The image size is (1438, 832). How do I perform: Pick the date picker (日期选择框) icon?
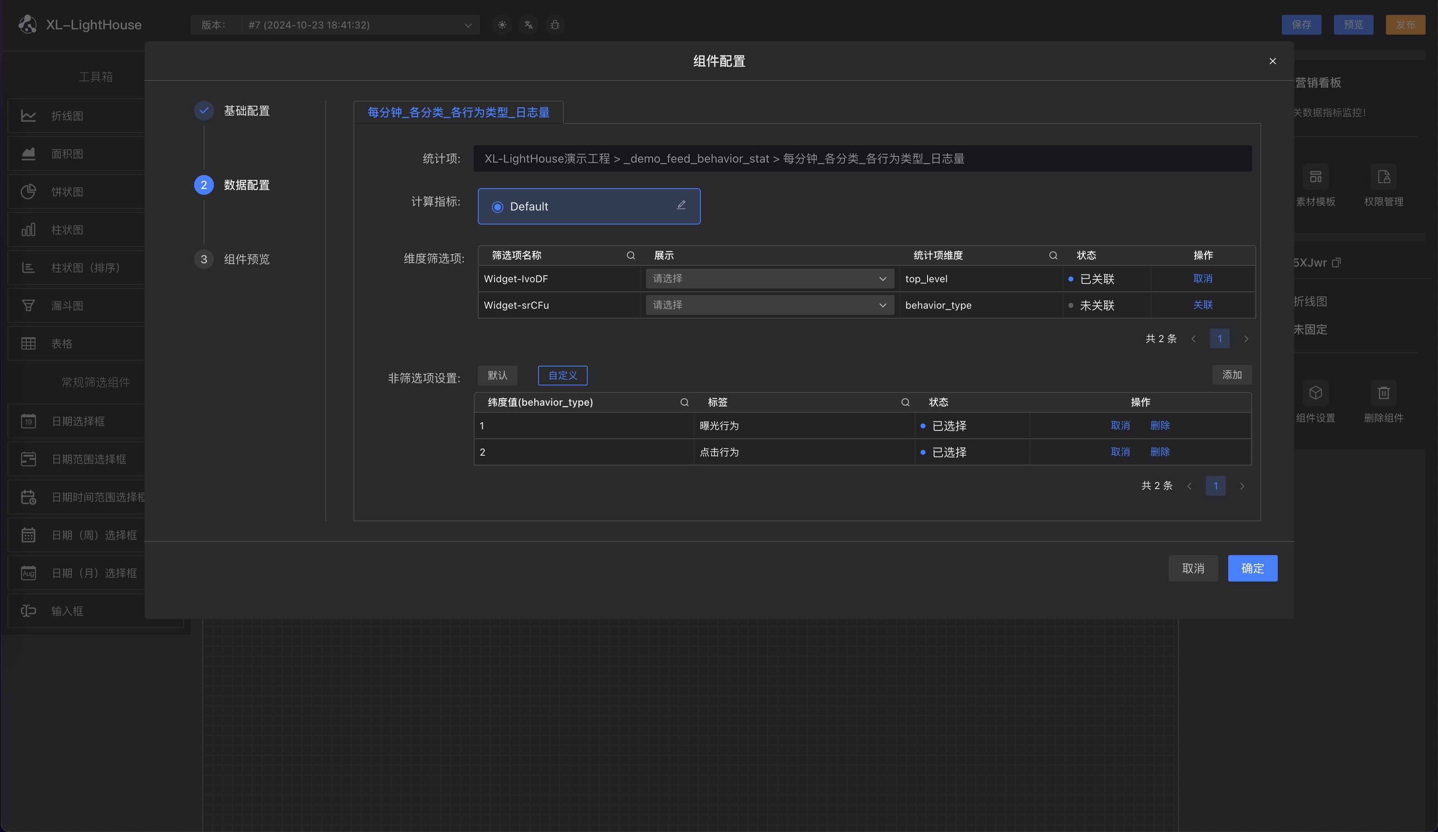[x=28, y=421]
